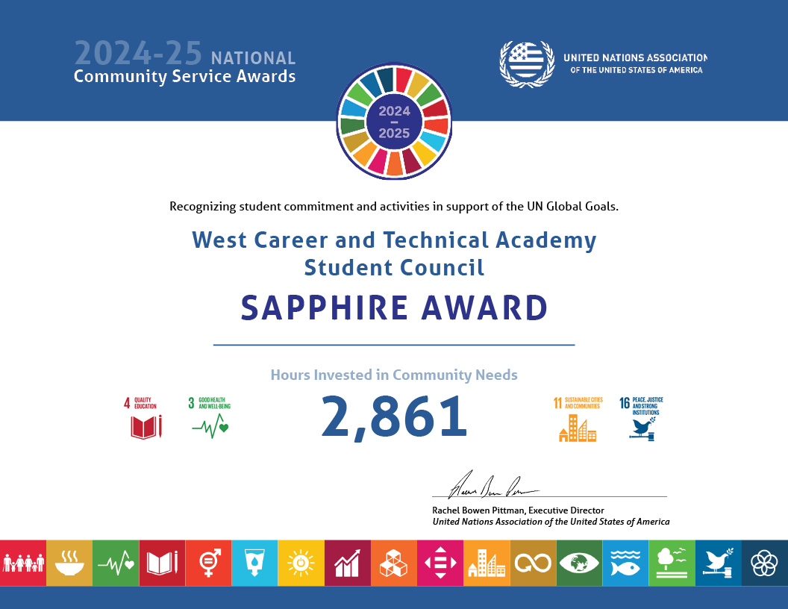Click the Zero Hunger bowl icon tile

pyautogui.click(x=69, y=563)
